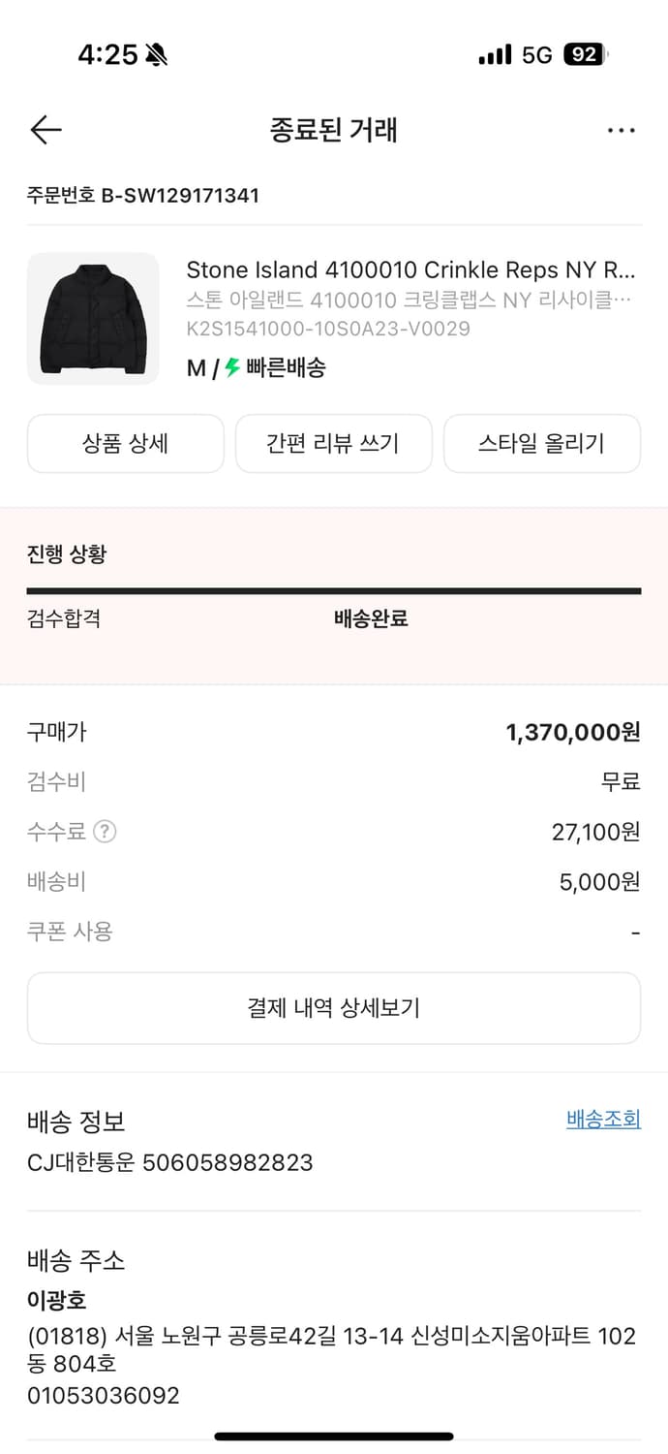Tap the 수수료 help question mark icon
Image resolution: width=668 pixels, height=1454 pixels.
point(105,831)
